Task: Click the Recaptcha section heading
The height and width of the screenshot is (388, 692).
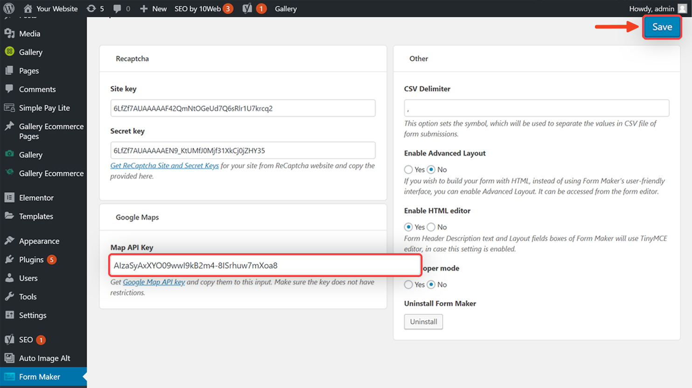Action: [x=132, y=59]
